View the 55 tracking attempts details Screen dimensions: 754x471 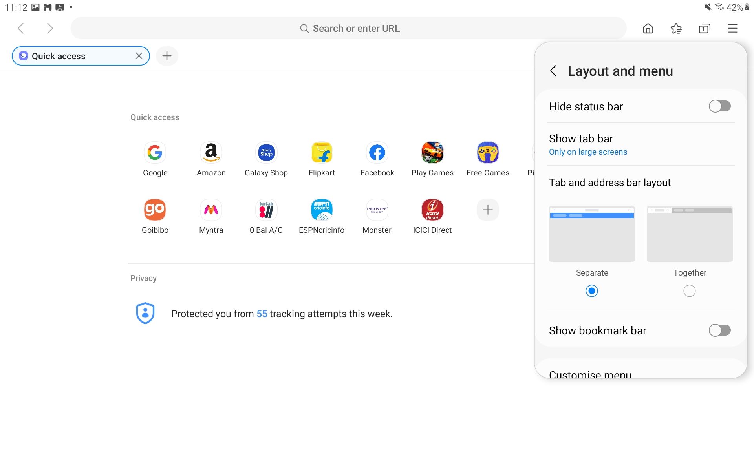[261, 314]
